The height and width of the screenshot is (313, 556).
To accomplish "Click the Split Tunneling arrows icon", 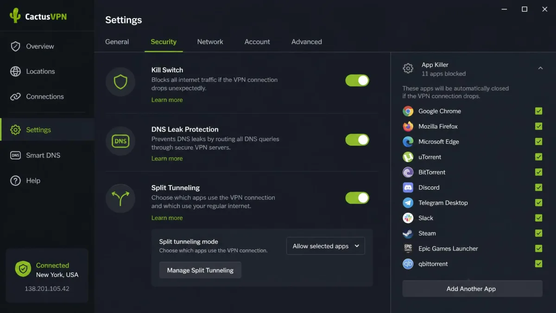I will pyautogui.click(x=120, y=198).
